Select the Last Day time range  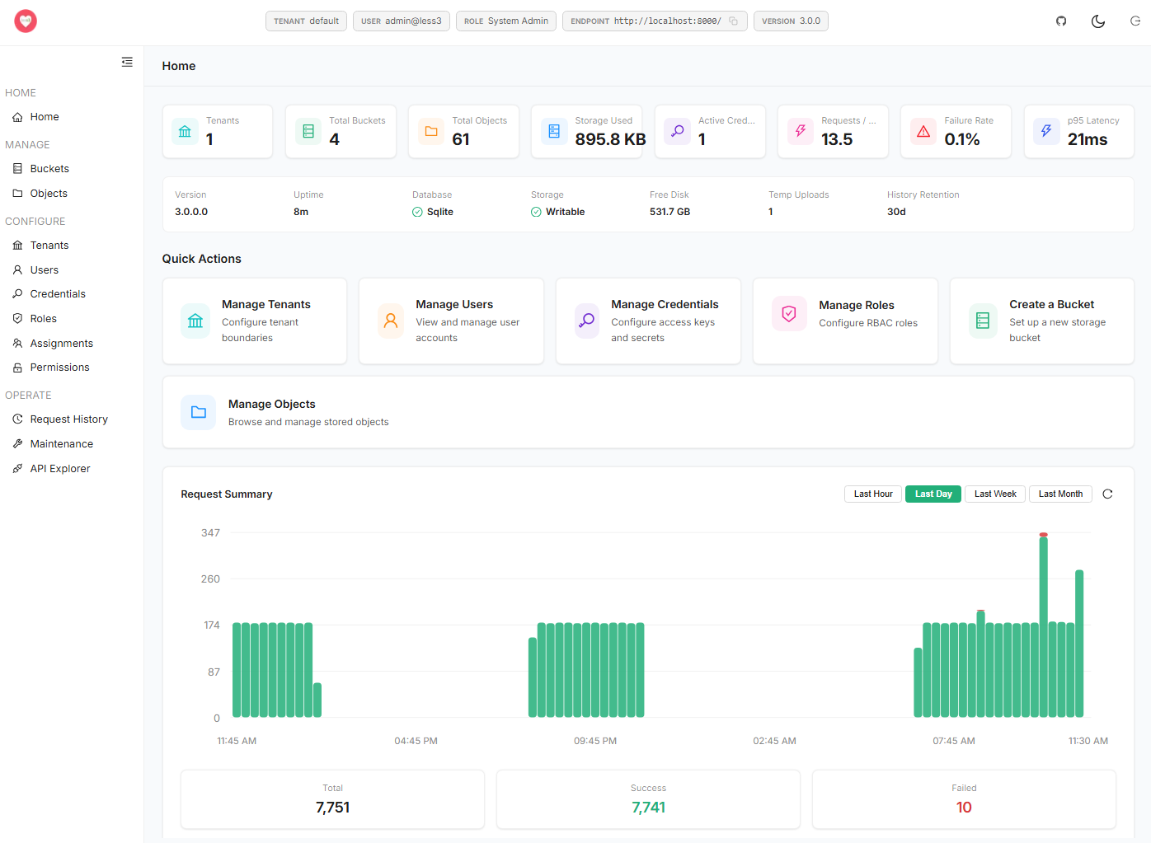click(x=933, y=494)
